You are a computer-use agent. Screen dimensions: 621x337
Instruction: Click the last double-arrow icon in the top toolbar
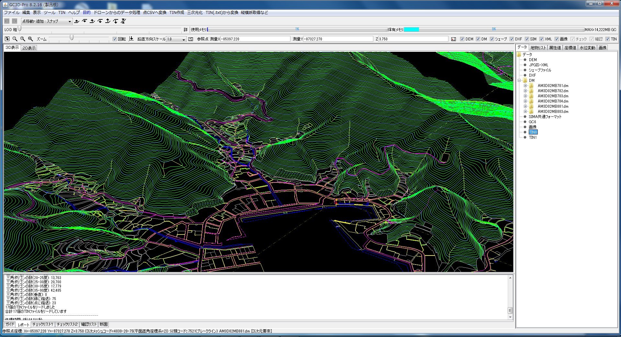tap(123, 21)
